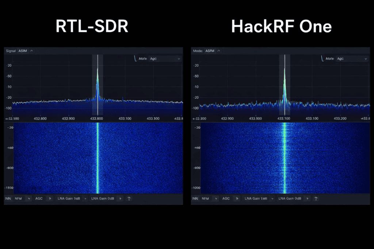Screen dimensions: 374x249
Task: Click the antenna icon in HackRF One panel
Action: (x=316, y=198)
